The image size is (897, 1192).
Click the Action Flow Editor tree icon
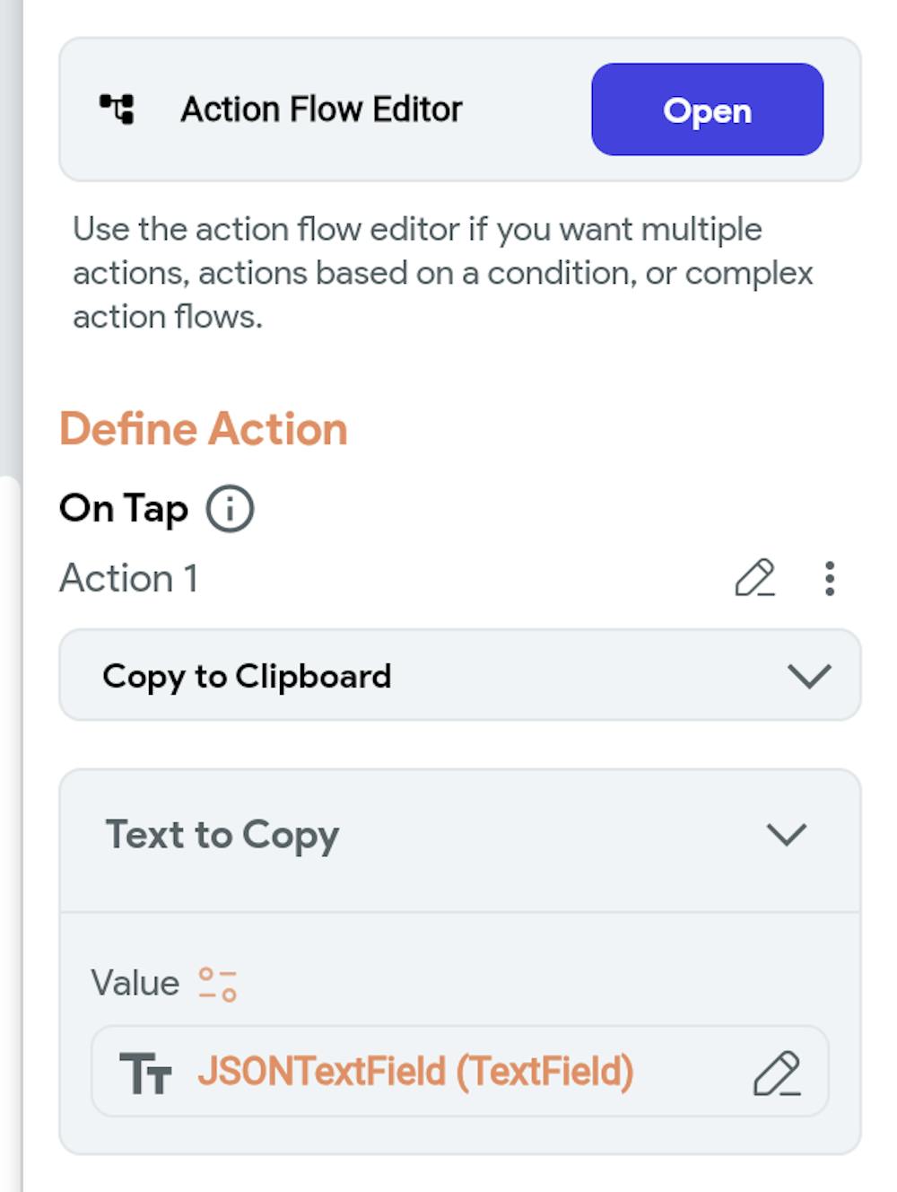point(117,110)
